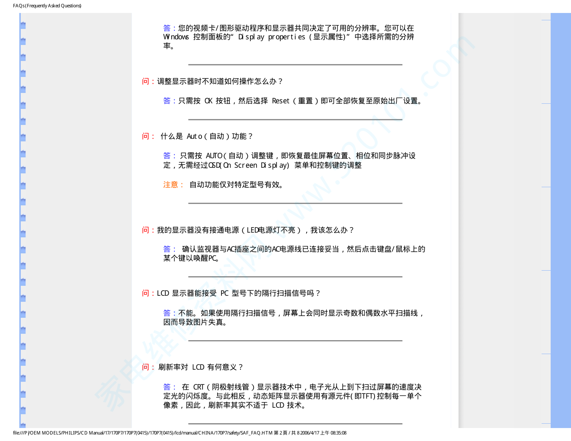Click question '什么是 Auto (自动) 功能?'
Image resolution: width=571 pixels, height=441 pixels.
206,136
